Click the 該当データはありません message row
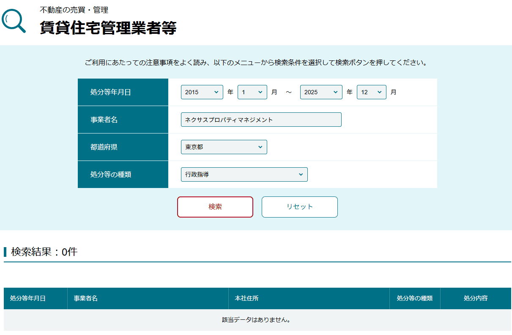The image size is (512, 335). pyautogui.click(x=256, y=320)
